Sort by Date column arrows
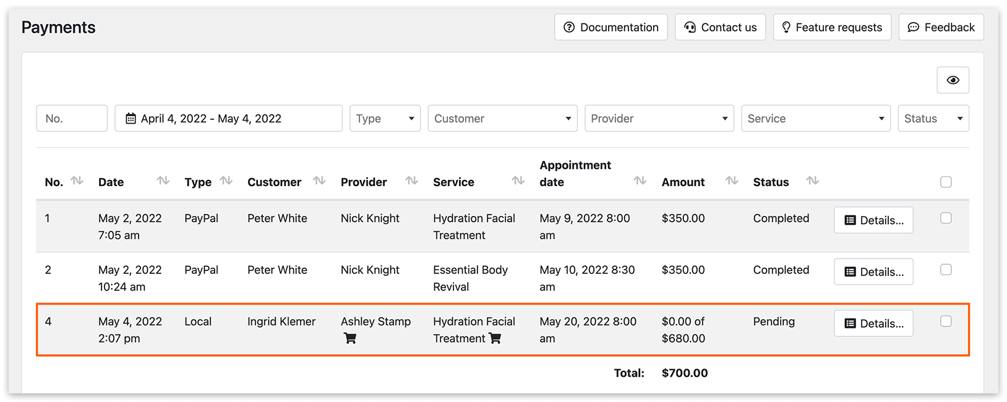 point(163,181)
